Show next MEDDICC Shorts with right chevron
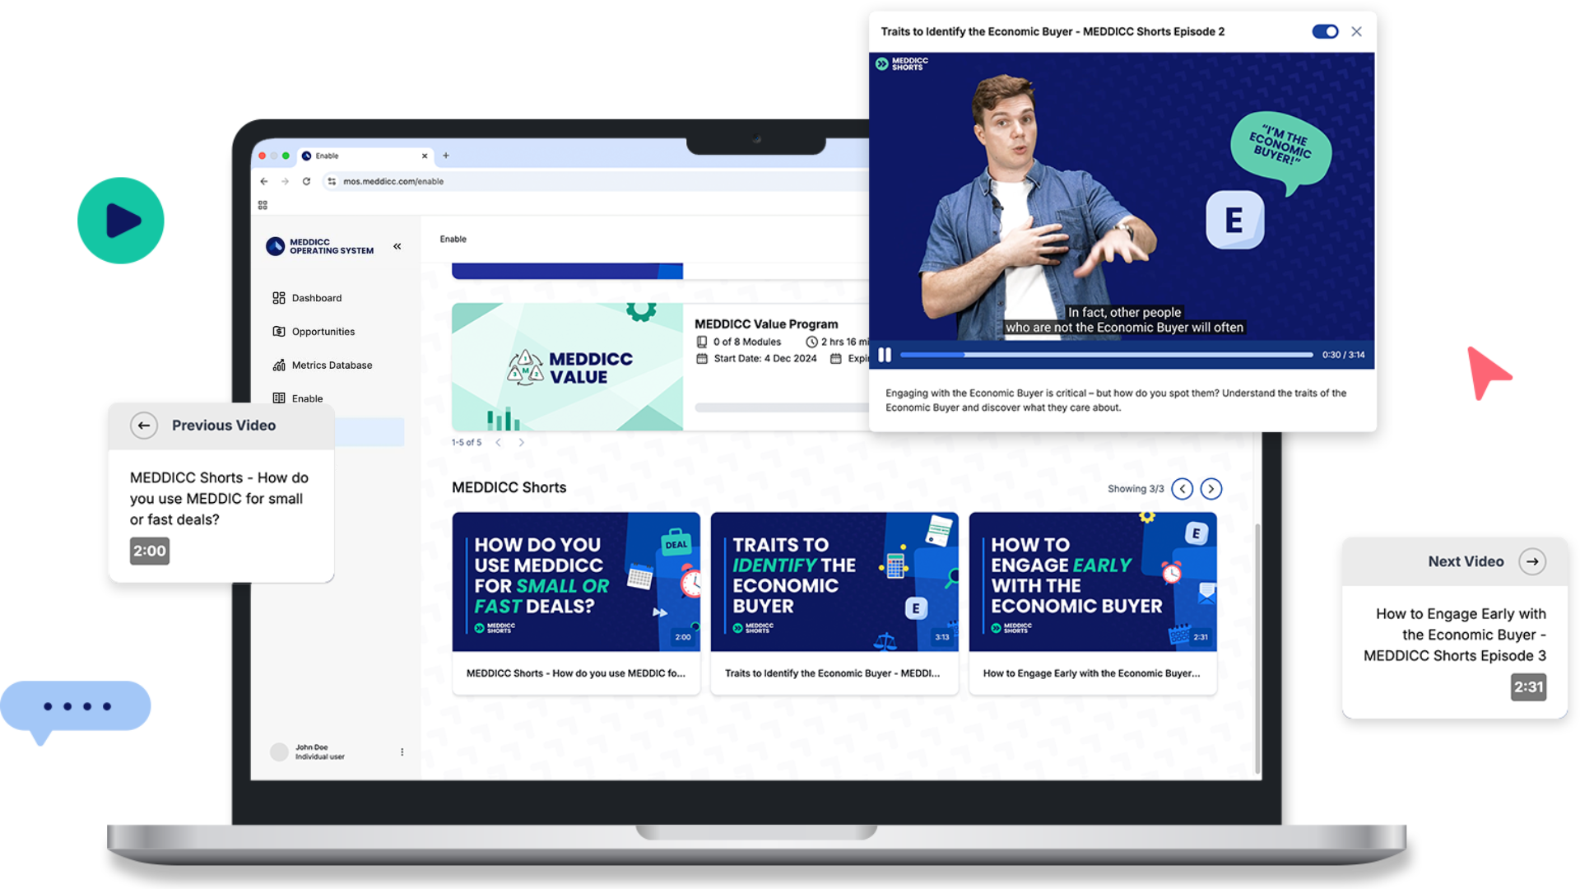This screenshot has width=1580, height=889. point(1211,489)
